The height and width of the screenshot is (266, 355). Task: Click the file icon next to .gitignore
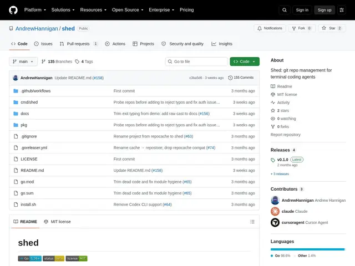(16, 136)
